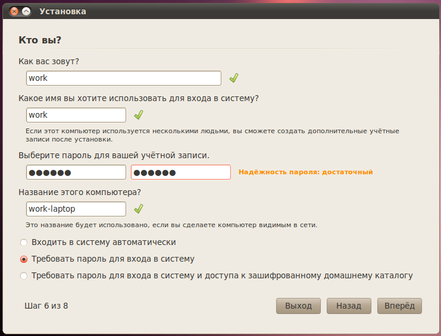Select 'Требовать пароль для входа в систему'
The image size is (441, 336).
tap(107, 259)
